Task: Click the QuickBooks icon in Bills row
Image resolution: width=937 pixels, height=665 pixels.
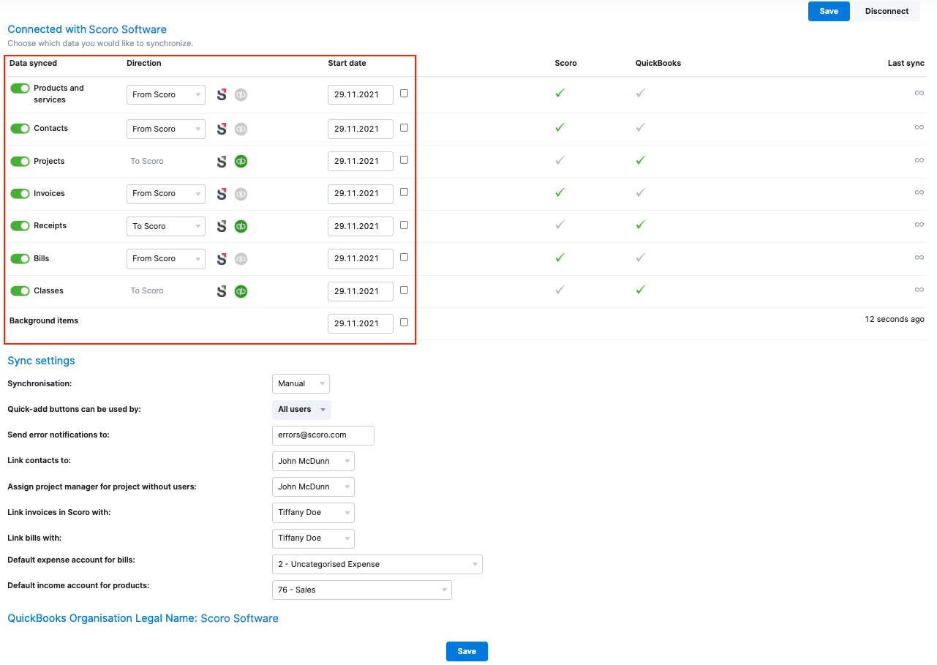Action: click(241, 258)
